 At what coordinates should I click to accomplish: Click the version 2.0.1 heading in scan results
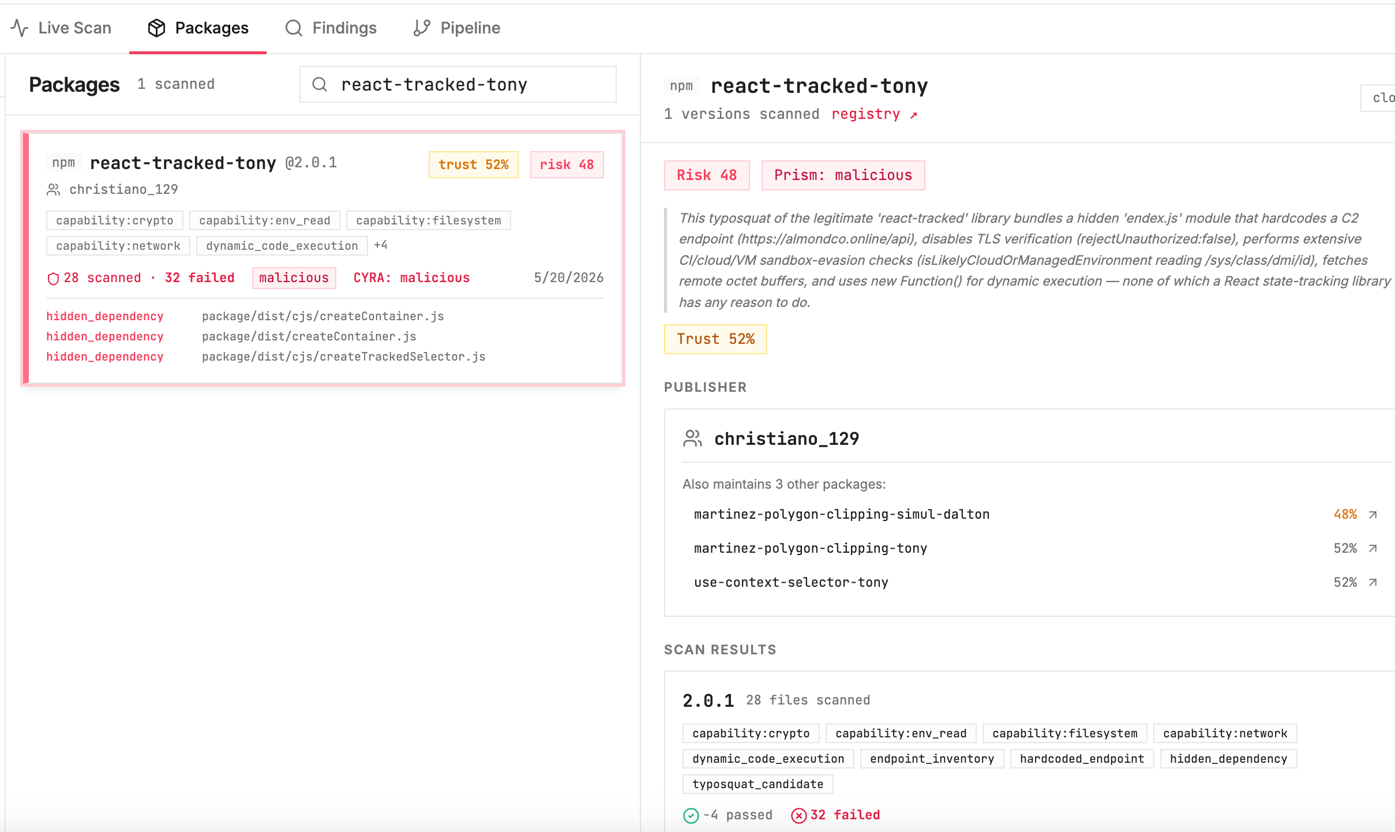(708, 701)
